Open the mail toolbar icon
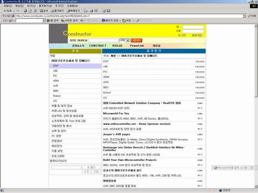 85,11
